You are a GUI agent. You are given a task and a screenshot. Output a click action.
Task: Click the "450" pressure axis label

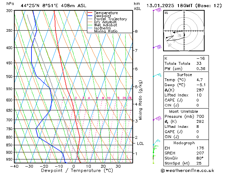[10, 63]
